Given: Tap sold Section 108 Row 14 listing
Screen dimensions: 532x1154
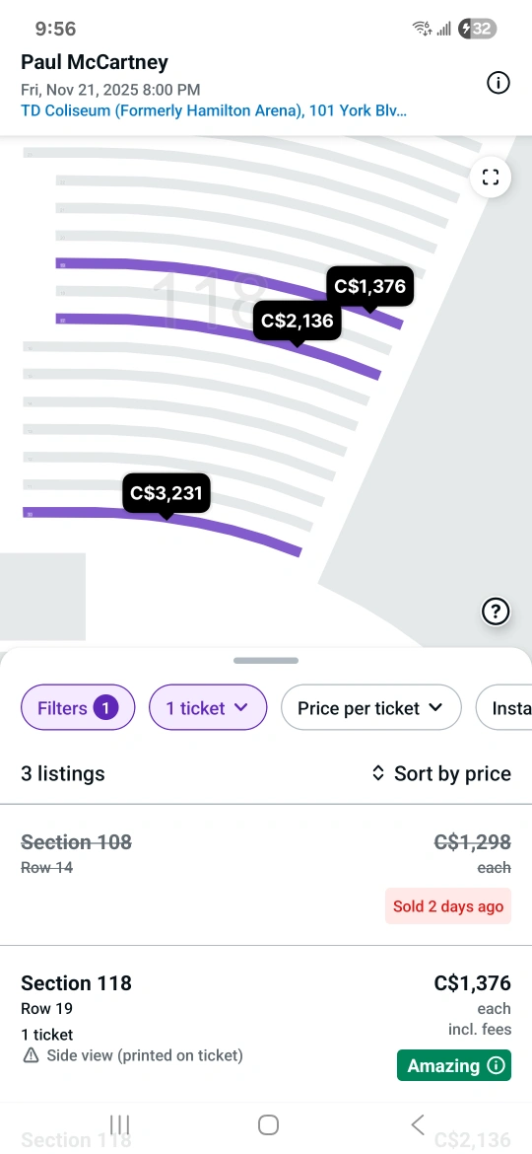Looking at the screenshot, I should tap(266, 874).
